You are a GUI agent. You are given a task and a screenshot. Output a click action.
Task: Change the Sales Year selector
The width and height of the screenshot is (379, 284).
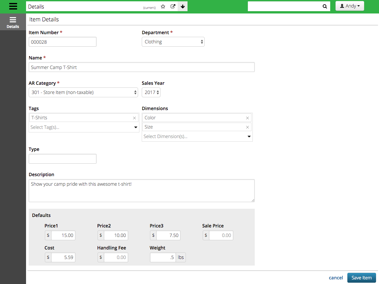coord(151,92)
